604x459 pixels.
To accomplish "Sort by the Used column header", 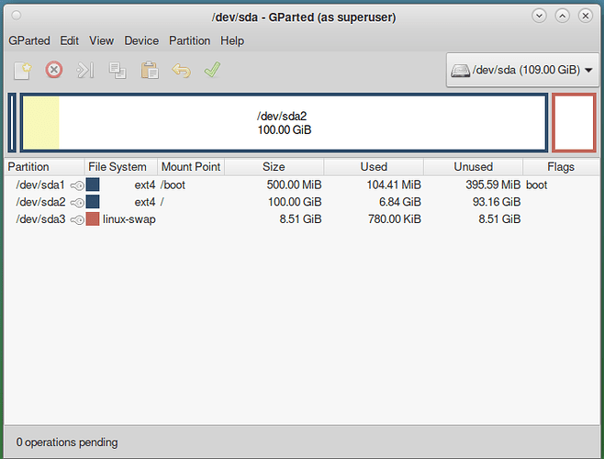I will tap(374, 167).
